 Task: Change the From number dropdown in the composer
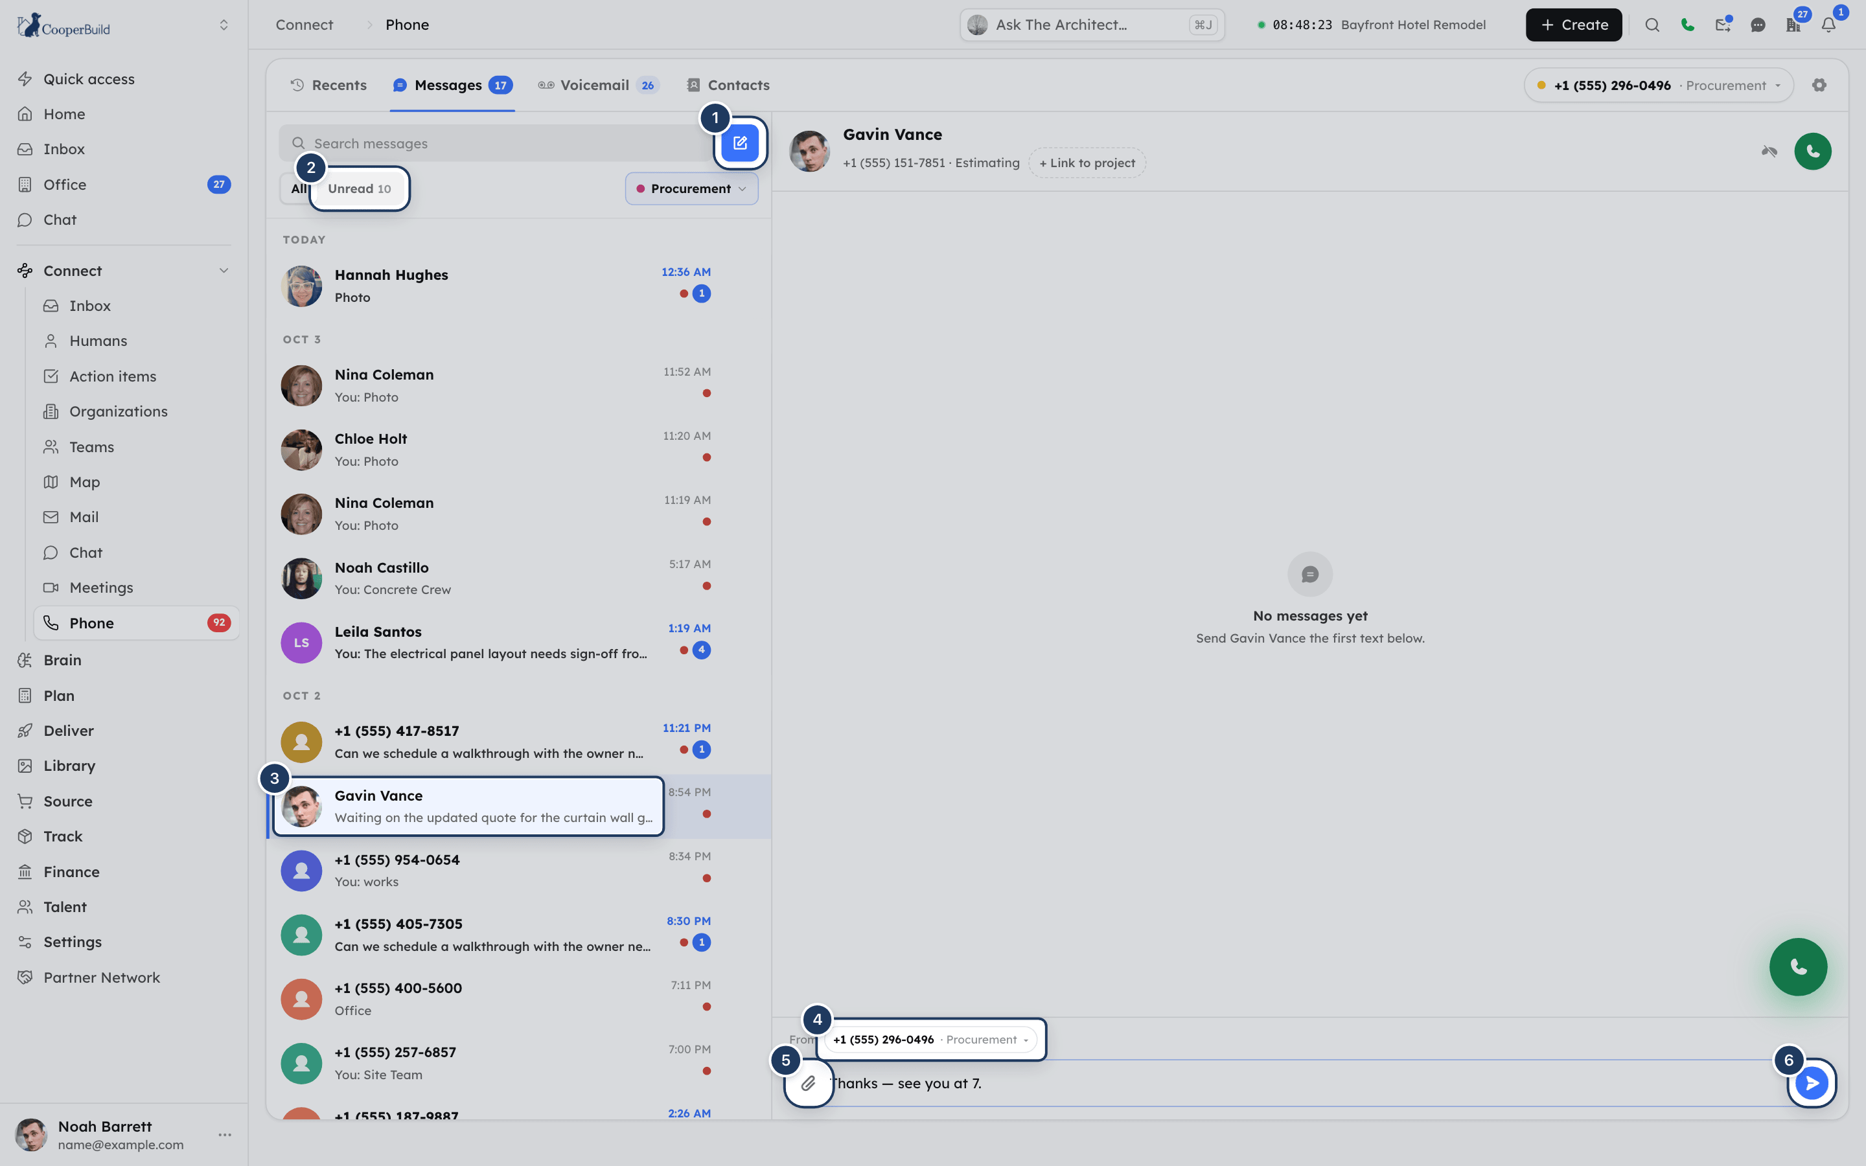(x=930, y=1040)
